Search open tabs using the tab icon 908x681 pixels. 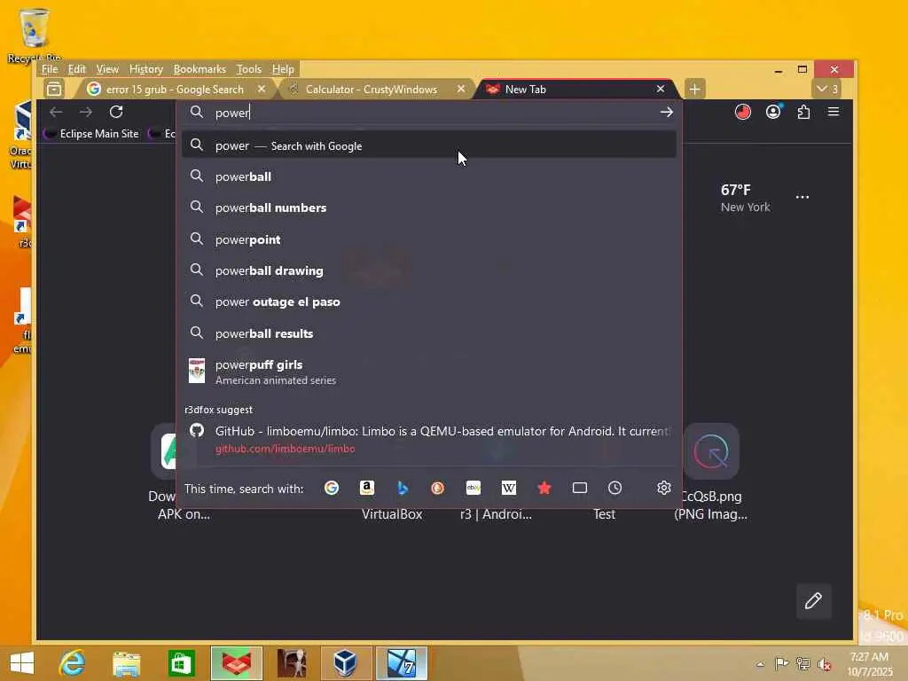click(x=580, y=489)
